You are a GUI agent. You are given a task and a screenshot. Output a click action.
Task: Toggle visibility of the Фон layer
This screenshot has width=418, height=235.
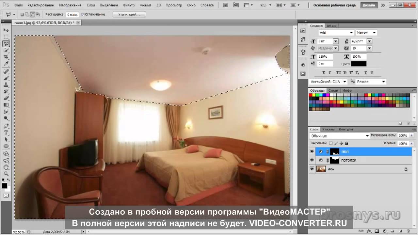312,169
